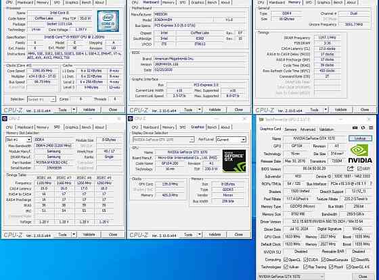Click the Driver Version field in GPU-Z
The width and height of the screenshot is (379, 280).
coord(328,221)
